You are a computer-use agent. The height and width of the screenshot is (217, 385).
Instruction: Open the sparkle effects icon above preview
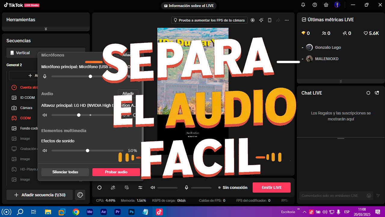261,20
